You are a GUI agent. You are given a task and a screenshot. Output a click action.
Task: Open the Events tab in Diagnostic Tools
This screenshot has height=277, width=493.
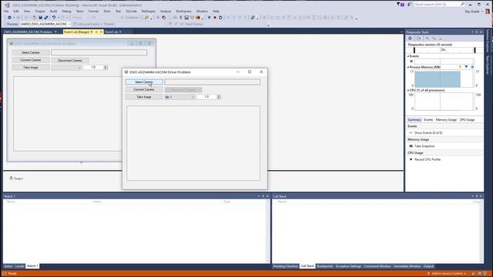(428, 120)
